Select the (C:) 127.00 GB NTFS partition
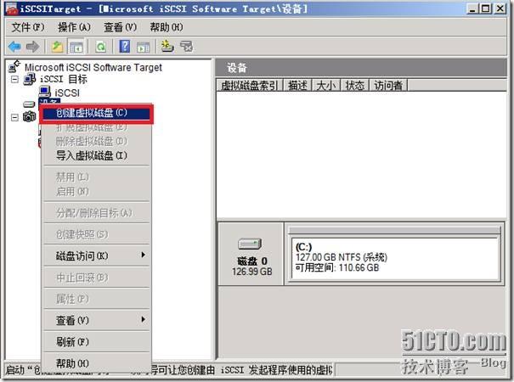The width and height of the screenshot is (514, 382). point(395,259)
